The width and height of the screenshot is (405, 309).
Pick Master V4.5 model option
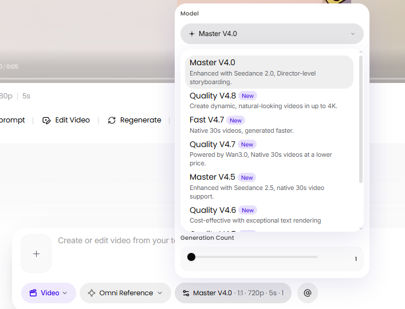coord(269,186)
